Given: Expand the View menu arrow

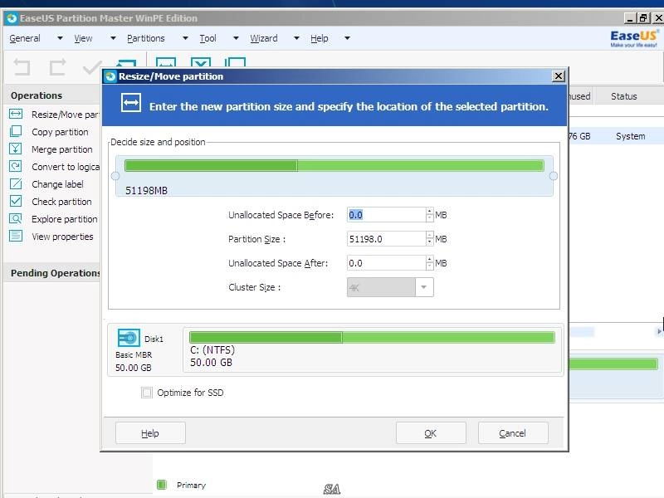Looking at the screenshot, I should 113,38.
